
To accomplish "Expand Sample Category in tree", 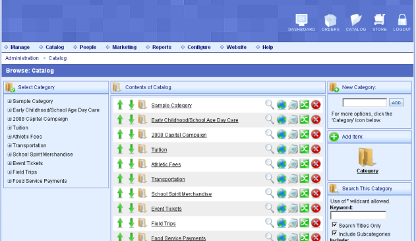I will (9, 101).
